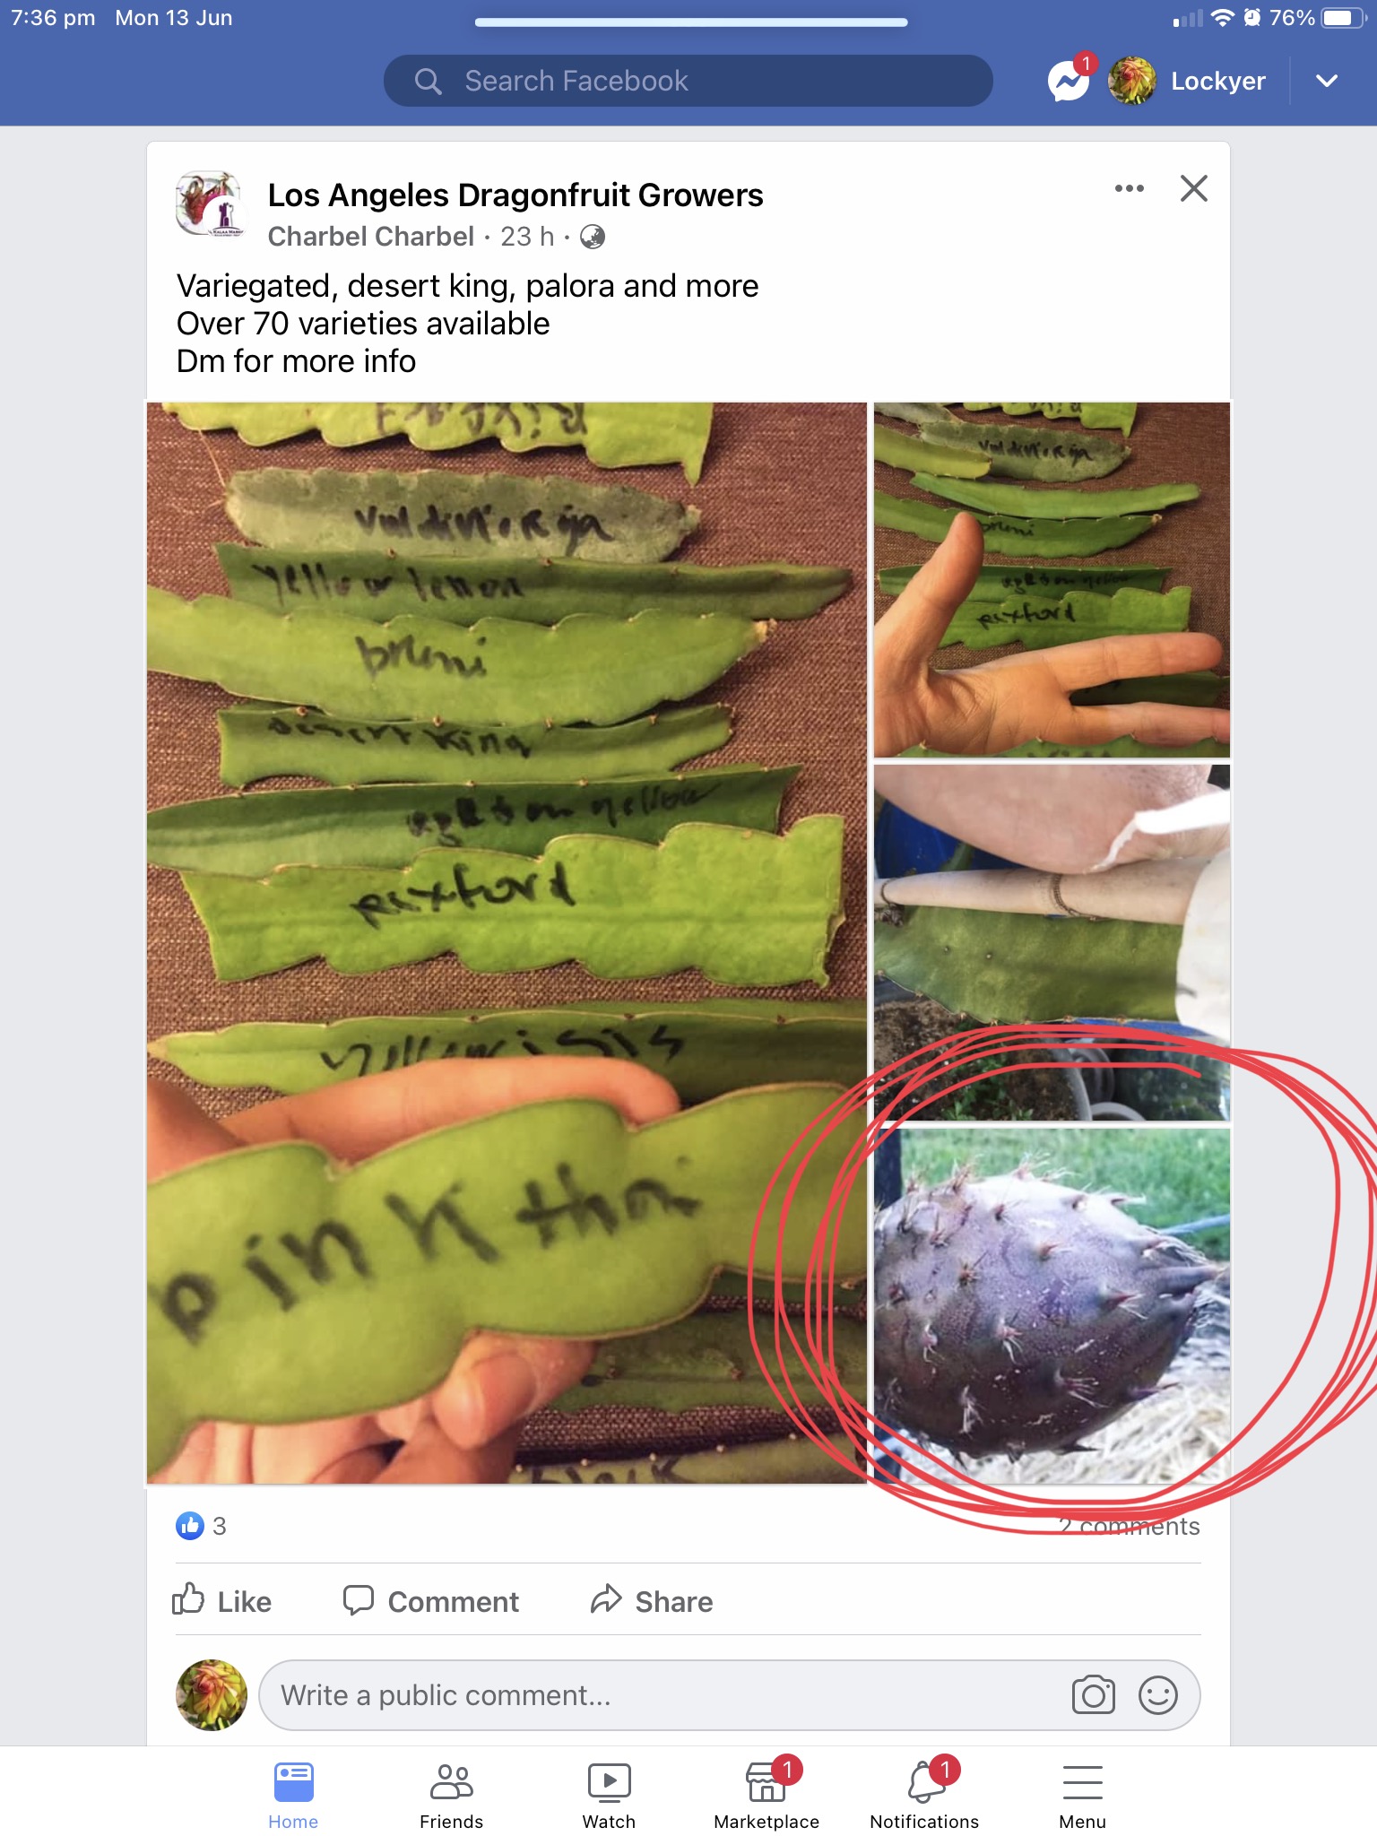The image size is (1377, 1836).
Task: Open Messenger chat icon
Action: coord(1069,82)
